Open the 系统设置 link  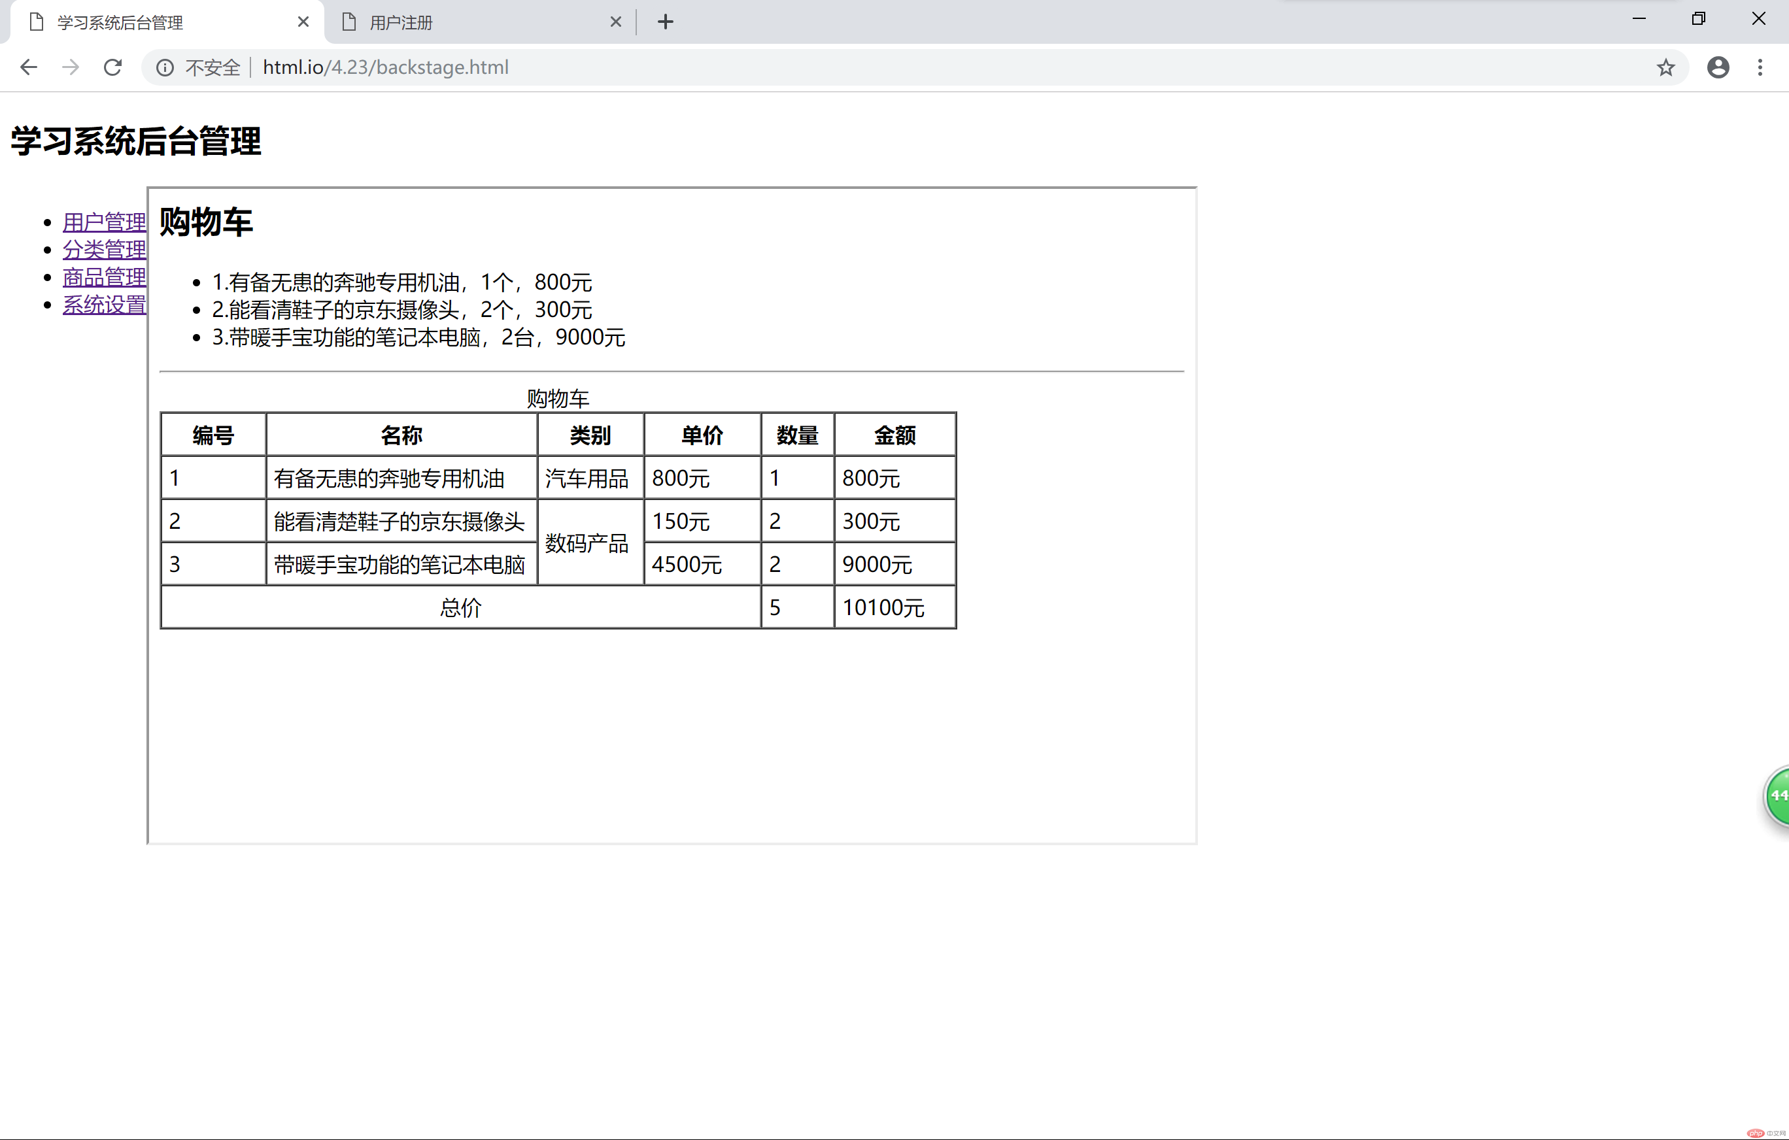click(x=104, y=304)
